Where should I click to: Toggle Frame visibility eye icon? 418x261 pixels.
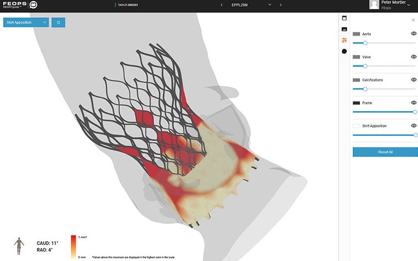pos(414,103)
